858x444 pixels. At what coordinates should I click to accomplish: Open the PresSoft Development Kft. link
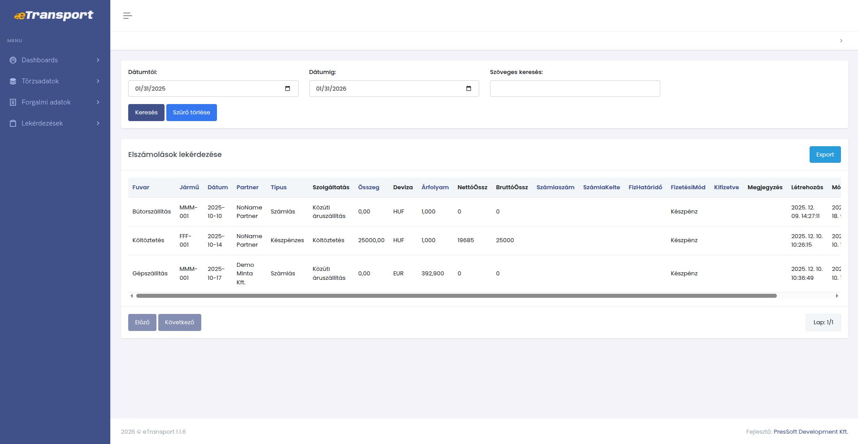(x=810, y=432)
